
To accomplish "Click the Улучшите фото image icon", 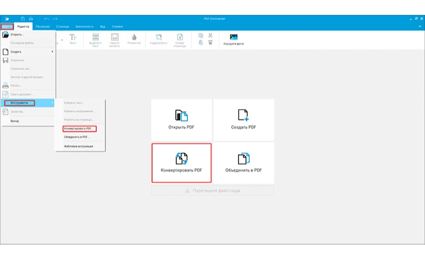I will coord(234,37).
